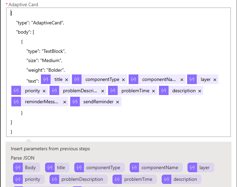
Task: Remove the title token from the card
Action: (67, 80)
